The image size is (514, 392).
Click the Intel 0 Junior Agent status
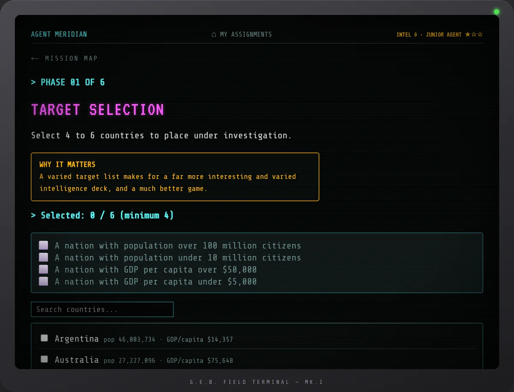click(x=439, y=34)
